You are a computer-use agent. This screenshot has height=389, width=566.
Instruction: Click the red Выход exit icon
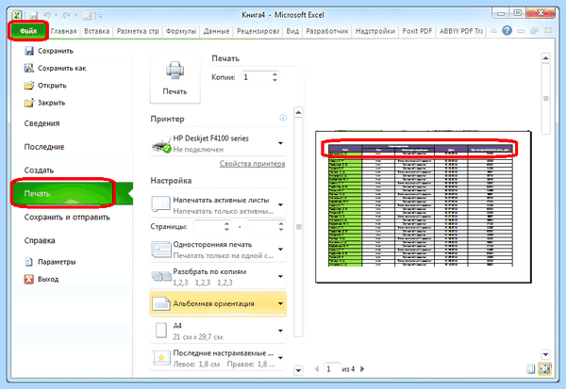29,279
